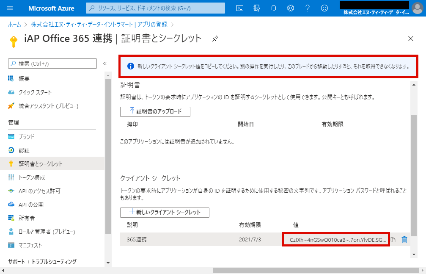The width and height of the screenshot is (426, 274).
Task: Click the vertical sidebar scrollbar thumb
Action: click(x=108, y=156)
